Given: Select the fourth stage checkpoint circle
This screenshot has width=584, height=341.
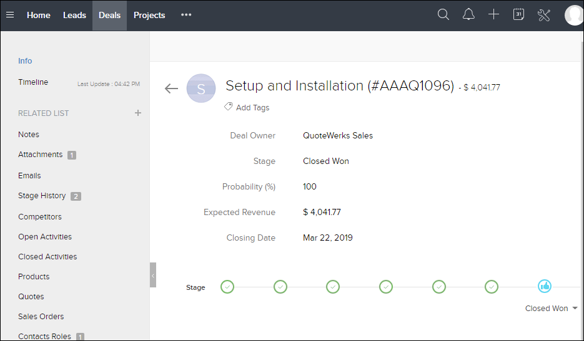Looking at the screenshot, I should 386,287.
